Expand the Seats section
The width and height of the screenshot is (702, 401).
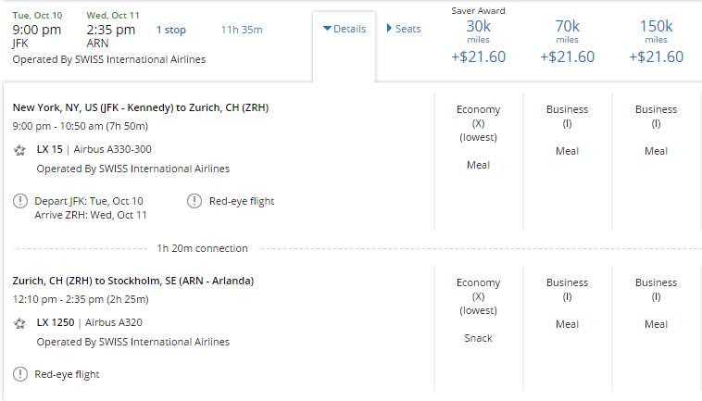tap(404, 29)
